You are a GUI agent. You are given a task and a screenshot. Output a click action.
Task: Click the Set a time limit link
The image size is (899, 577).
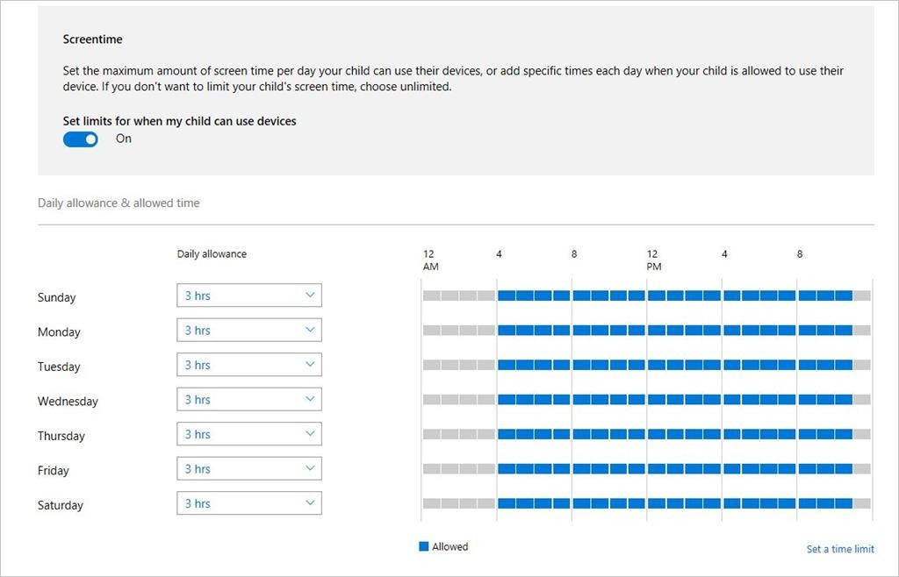click(x=840, y=549)
